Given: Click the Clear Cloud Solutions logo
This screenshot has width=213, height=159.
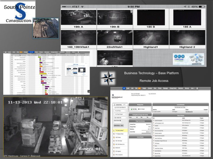Looking at the screenshot, I should tap(188, 59).
